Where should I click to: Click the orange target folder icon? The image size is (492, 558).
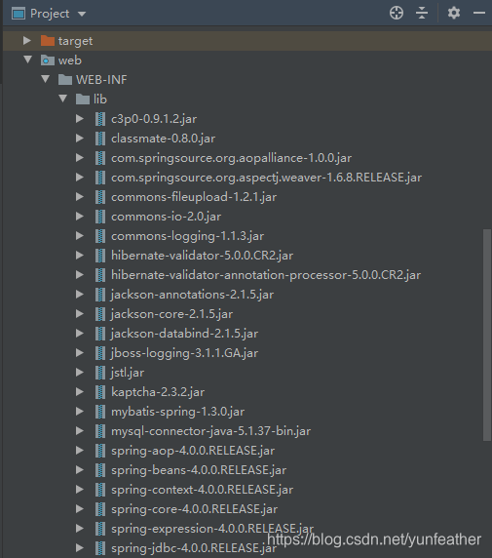pos(48,41)
